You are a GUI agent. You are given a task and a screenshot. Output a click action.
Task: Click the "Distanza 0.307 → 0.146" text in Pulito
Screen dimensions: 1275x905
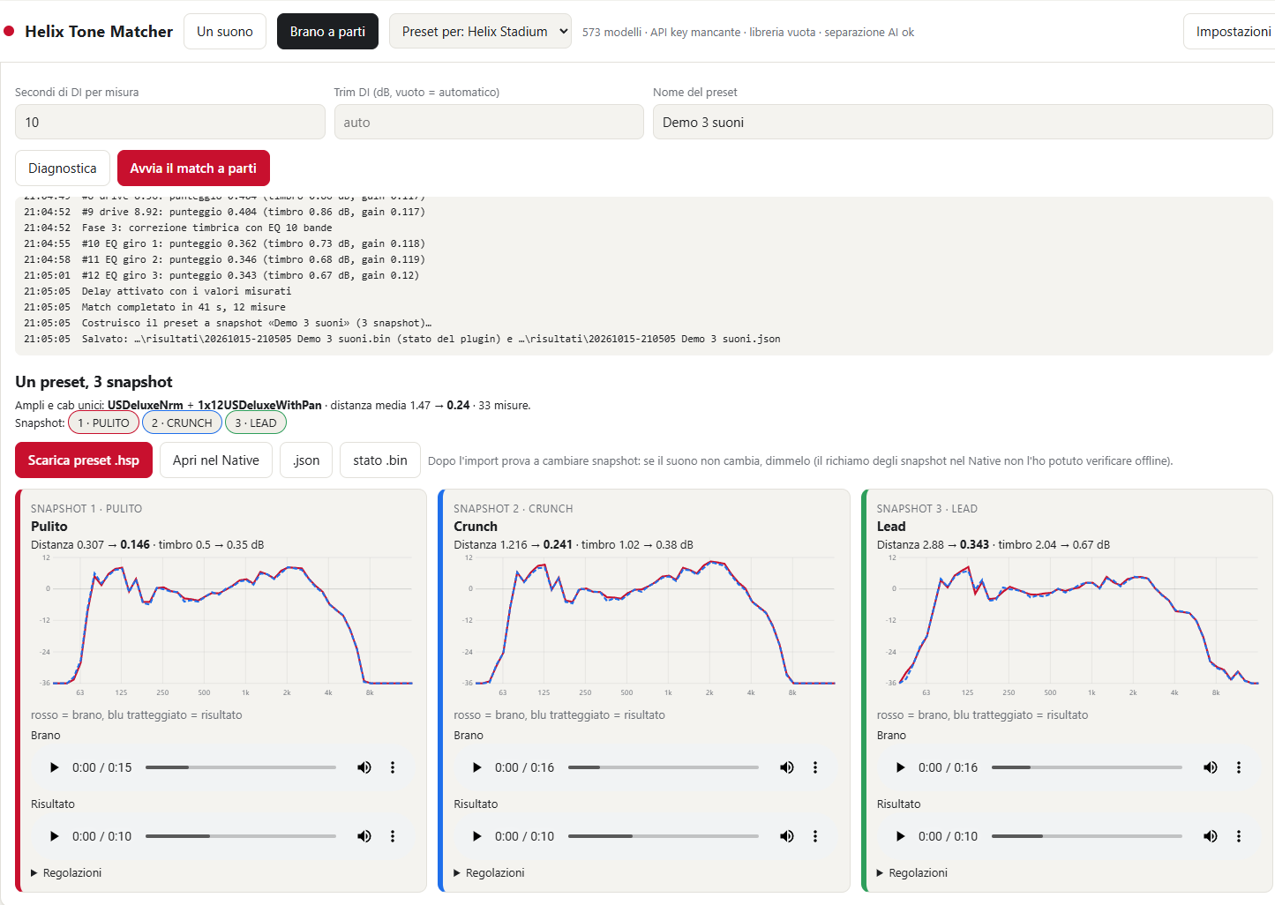[x=90, y=544]
